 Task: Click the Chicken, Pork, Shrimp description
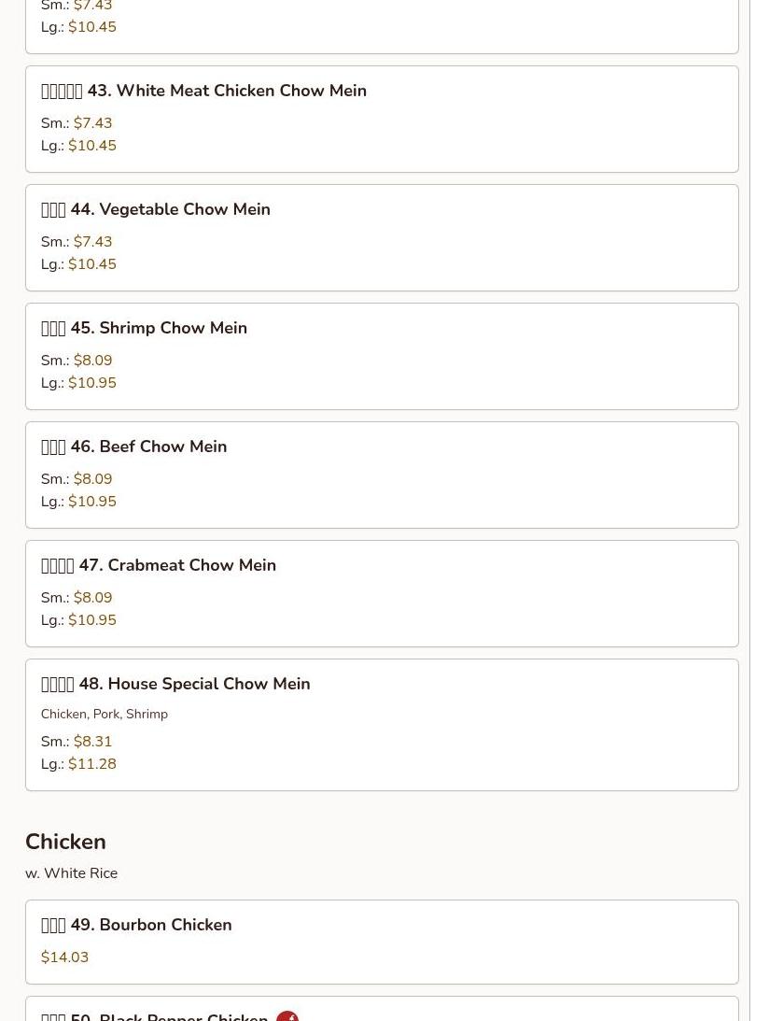tap(105, 714)
